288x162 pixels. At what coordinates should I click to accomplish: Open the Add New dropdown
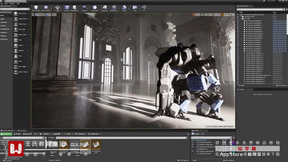6,134
